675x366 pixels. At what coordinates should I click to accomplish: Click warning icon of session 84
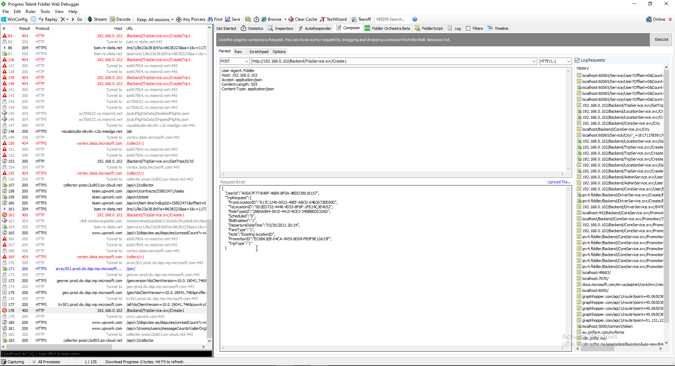(5, 36)
